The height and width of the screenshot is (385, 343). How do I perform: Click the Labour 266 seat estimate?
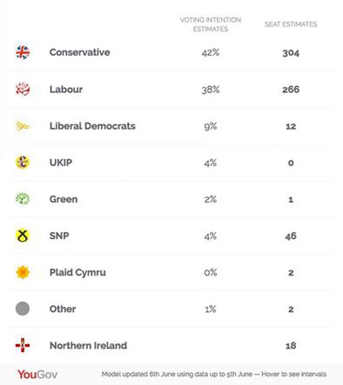pyautogui.click(x=291, y=89)
